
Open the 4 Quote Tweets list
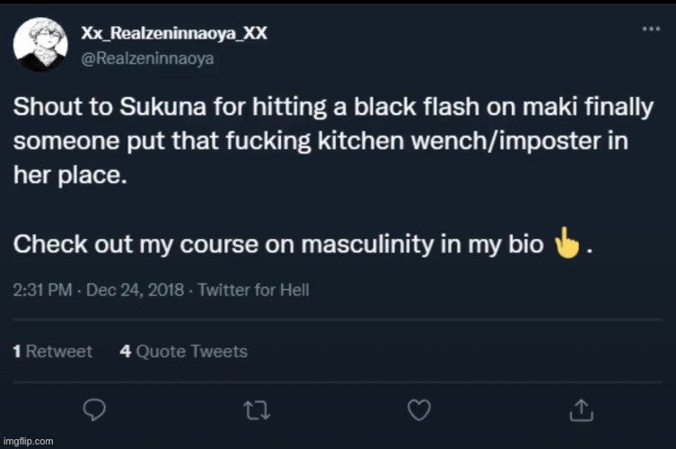[184, 351]
